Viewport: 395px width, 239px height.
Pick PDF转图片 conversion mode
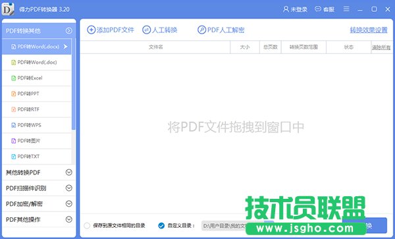click(37, 141)
